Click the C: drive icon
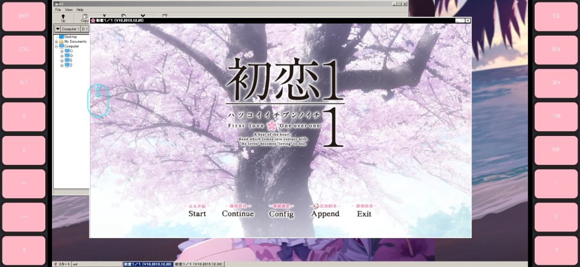The height and width of the screenshot is (267, 580). coord(67,51)
